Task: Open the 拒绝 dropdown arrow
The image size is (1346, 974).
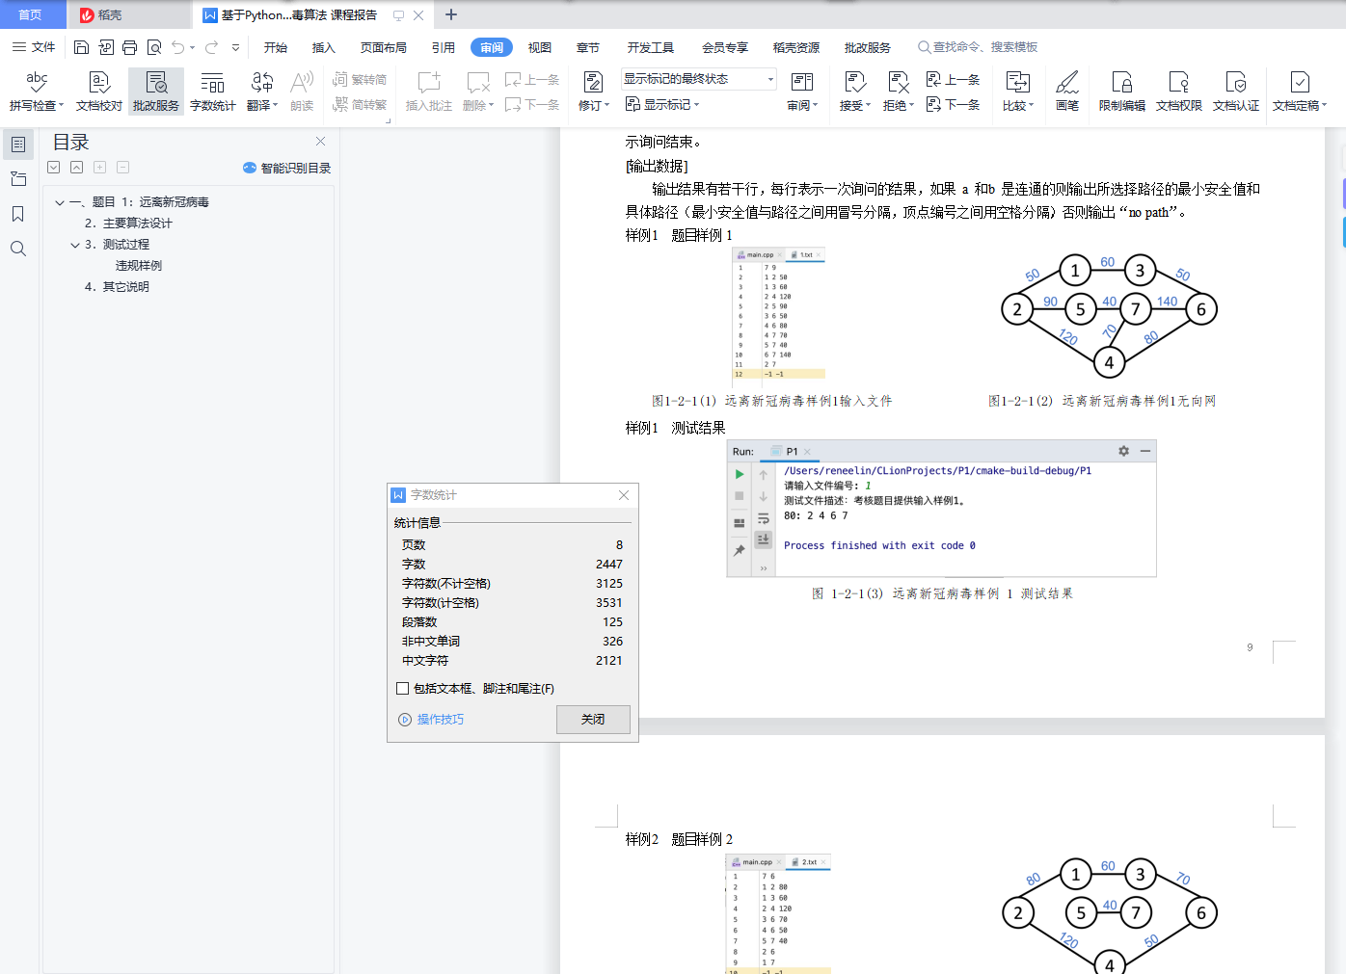Action: click(x=911, y=106)
